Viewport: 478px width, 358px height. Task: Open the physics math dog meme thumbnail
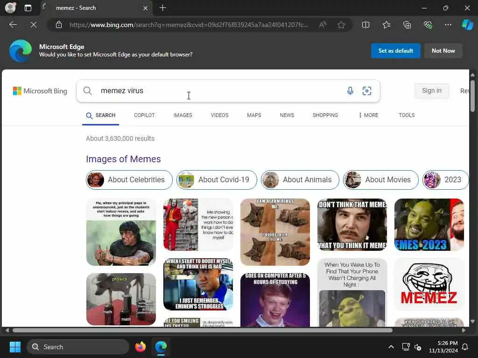coord(121,299)
